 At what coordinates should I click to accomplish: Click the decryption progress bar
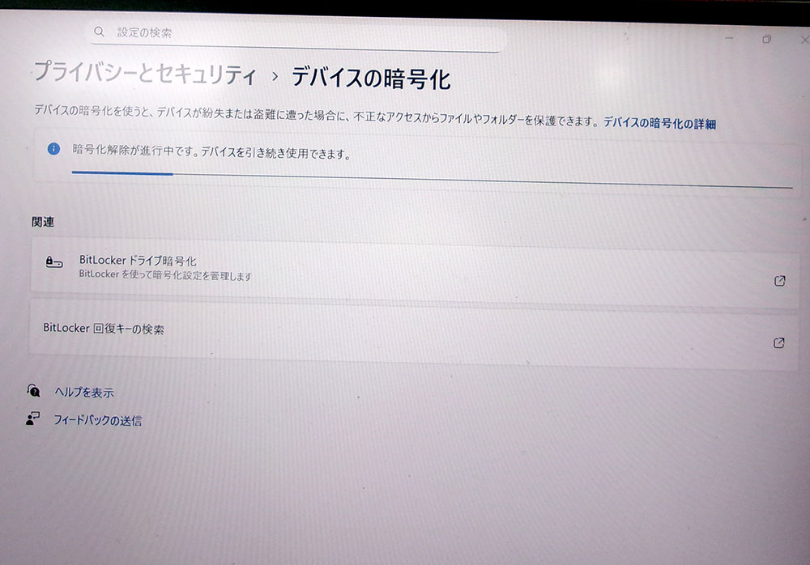pyautogui.click(x=429, y=179)
